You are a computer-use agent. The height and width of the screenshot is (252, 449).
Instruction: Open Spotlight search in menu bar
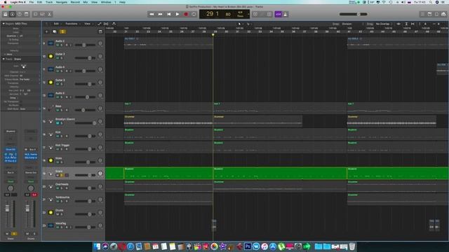pos(430,2)
